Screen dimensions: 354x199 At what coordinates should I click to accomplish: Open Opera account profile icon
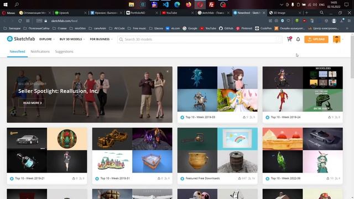[334, 21]
